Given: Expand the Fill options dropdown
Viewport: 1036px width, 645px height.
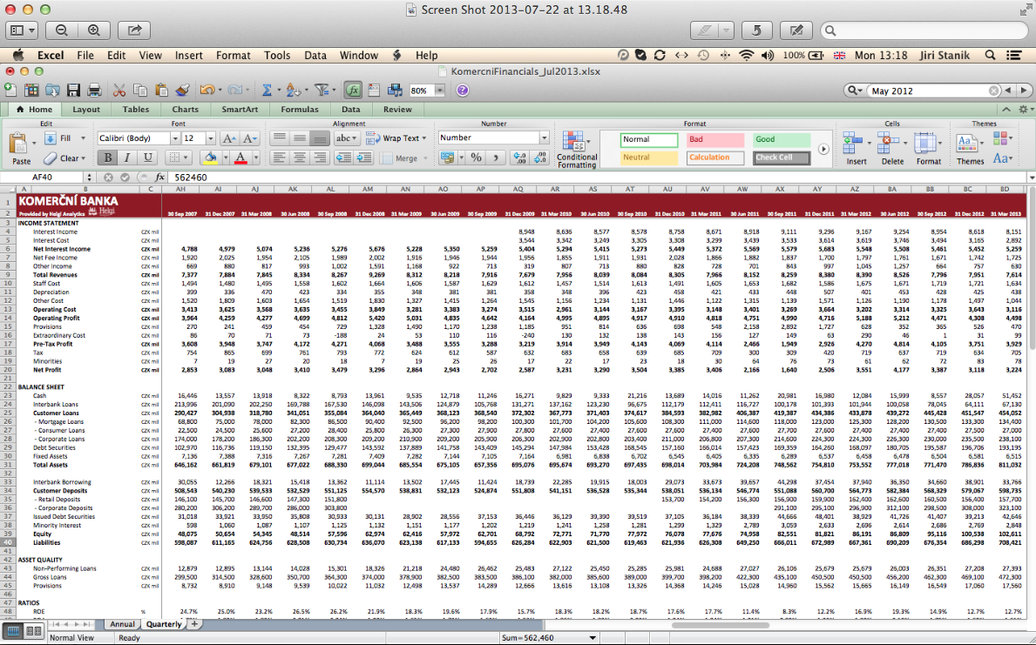Looking at the screenshot, I should 83,138.
